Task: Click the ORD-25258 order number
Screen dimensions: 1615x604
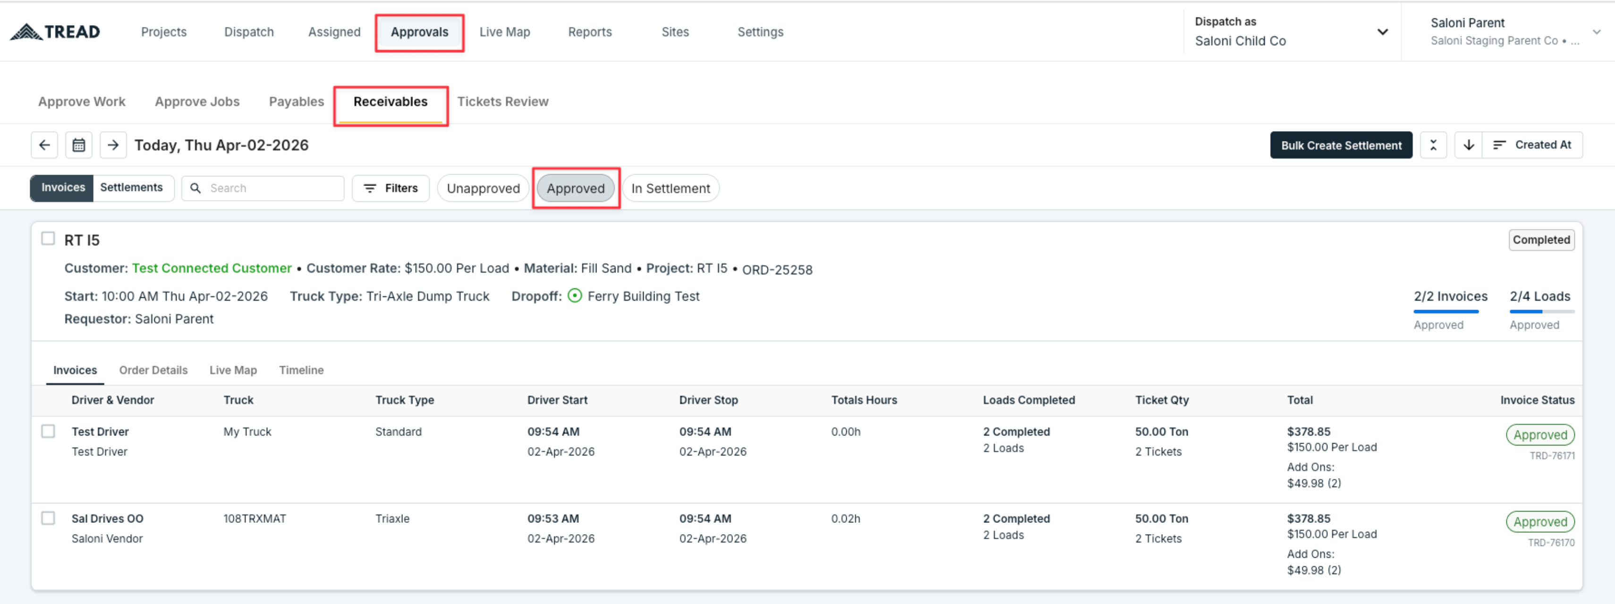Action: coord(777,269)
